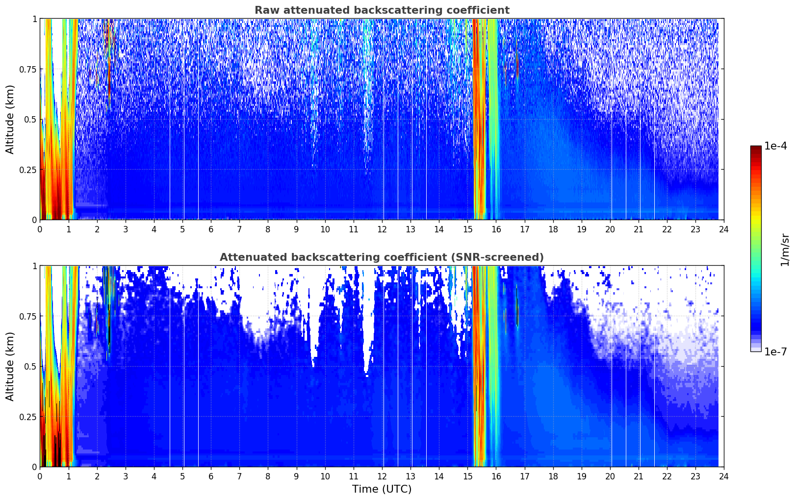Click the '0.75' altitude tick on SNR-screened plot
The height and width of the screenshot is (500, 795).
[x=27, y=317]
